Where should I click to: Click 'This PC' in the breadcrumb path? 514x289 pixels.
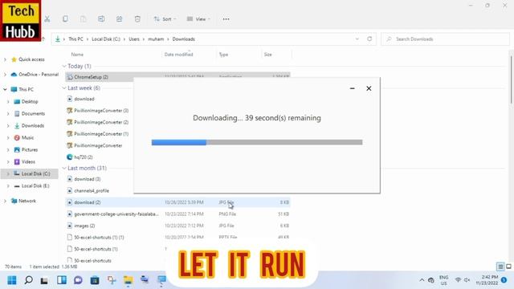coord(75,39)
